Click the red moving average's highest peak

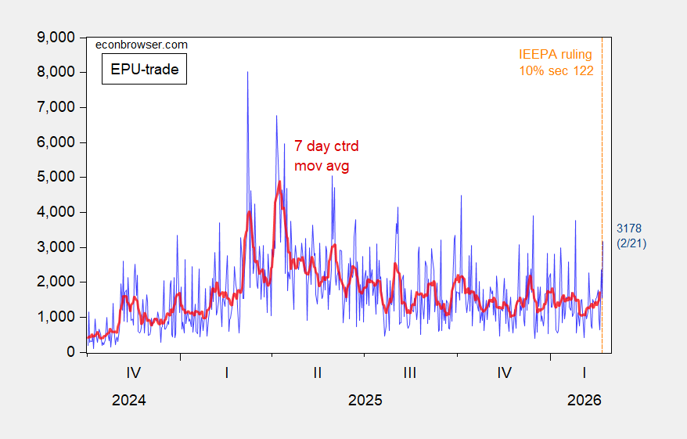pyautogui.click(x=279, y=183)
